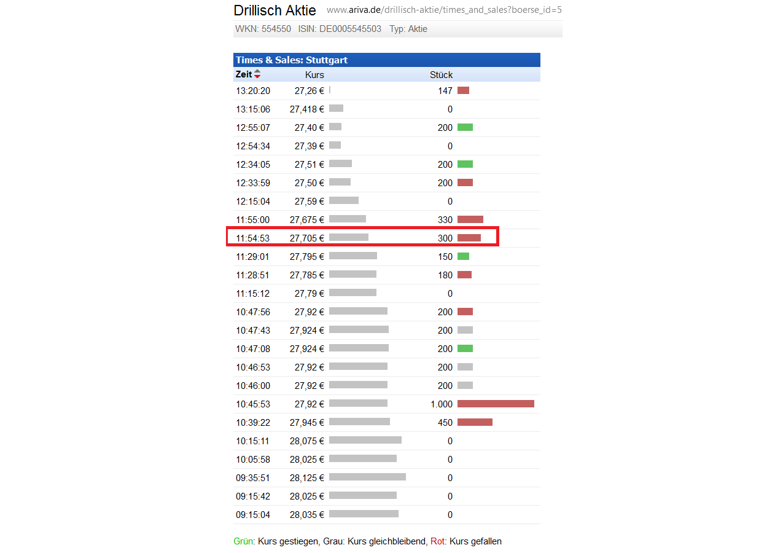Click the time 11:55:00
This screenshot has width=775, height=553.
[x=253, y=220]
